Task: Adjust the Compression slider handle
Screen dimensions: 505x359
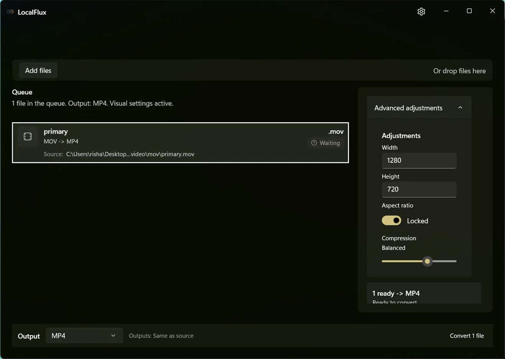Action: [x=427, y=261]
